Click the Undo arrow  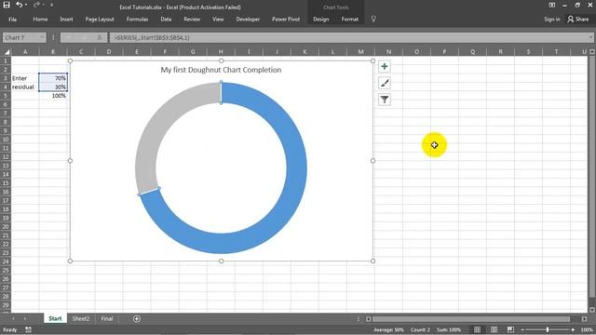[19, 5]
